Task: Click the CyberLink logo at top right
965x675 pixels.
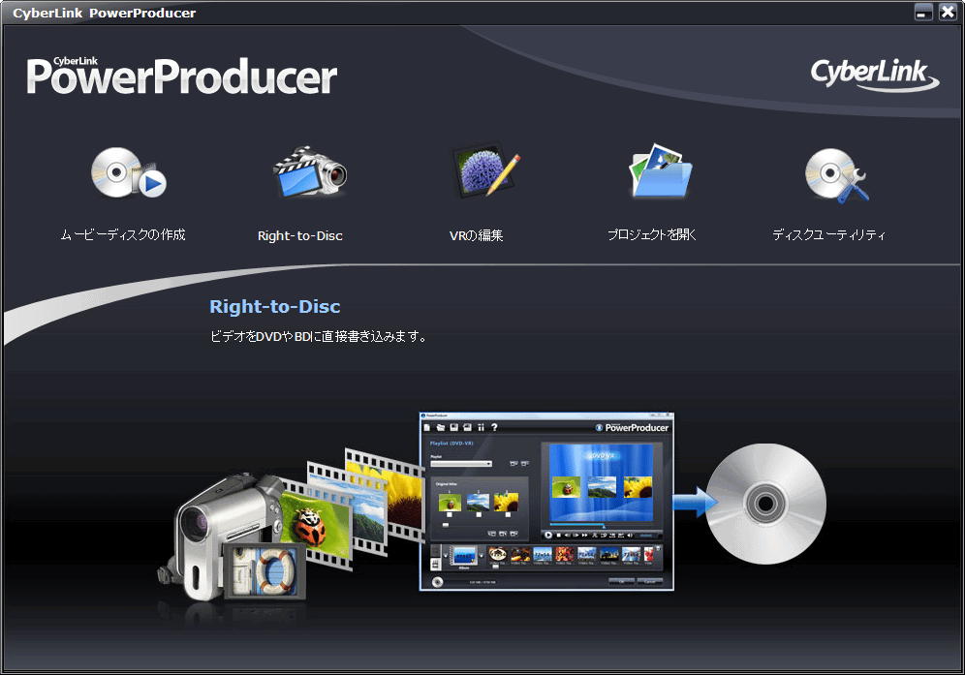Action: click(x=875, y=76)
